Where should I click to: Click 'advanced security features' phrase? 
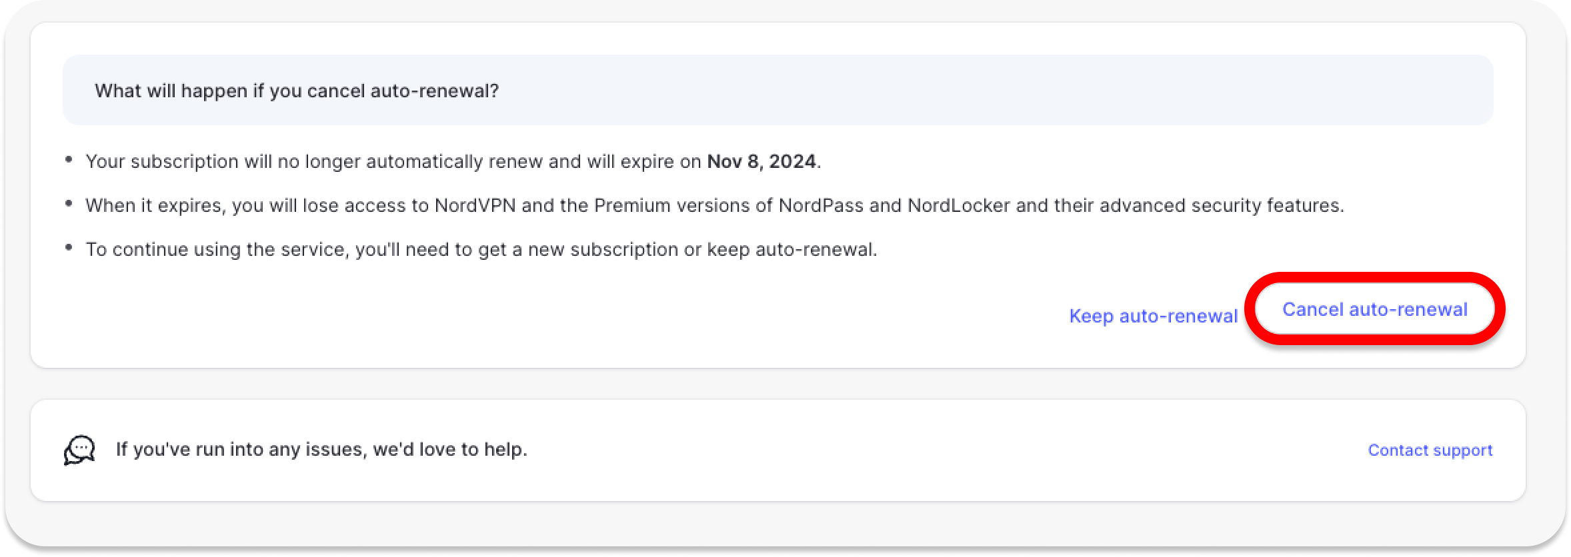[x=1220, y=205]
